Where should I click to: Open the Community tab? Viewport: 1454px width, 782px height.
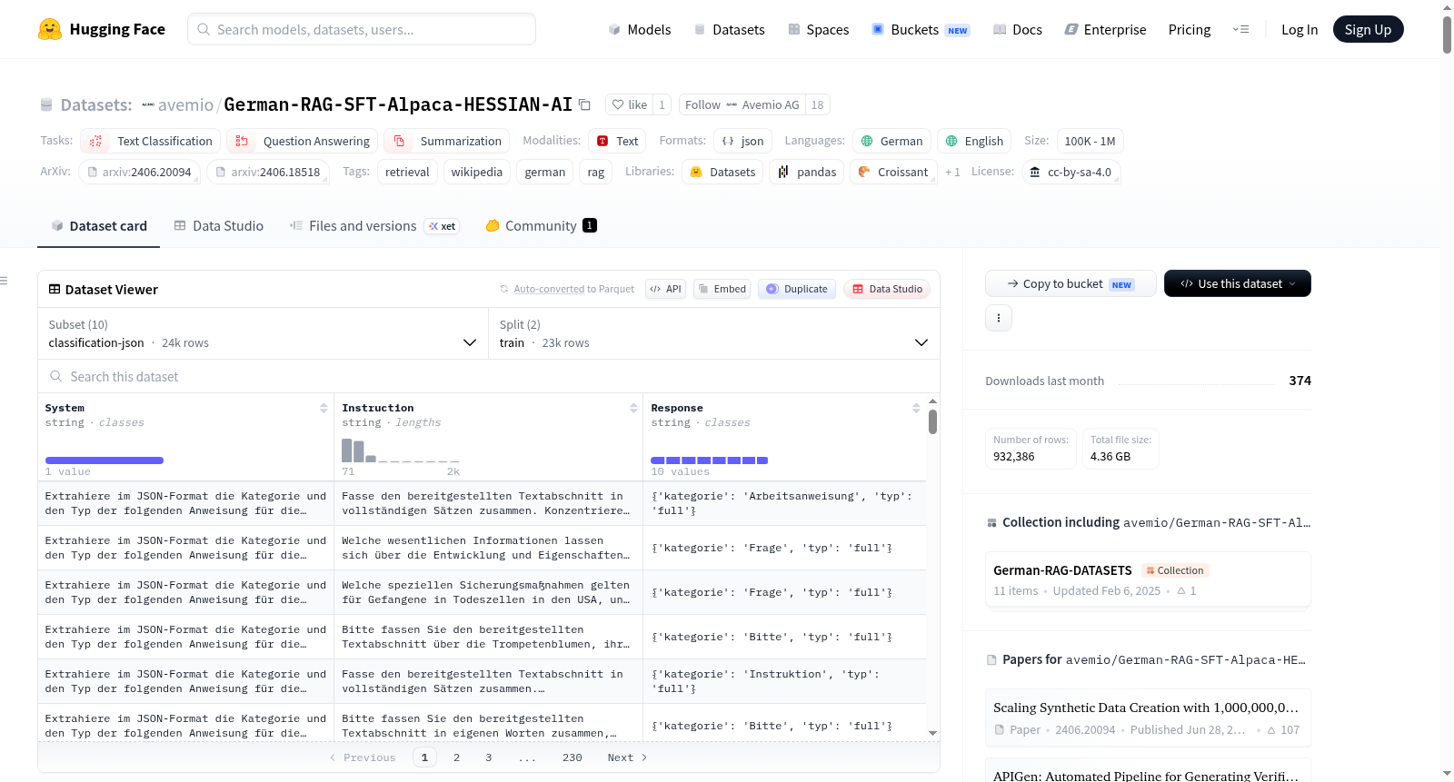[541, 226]
